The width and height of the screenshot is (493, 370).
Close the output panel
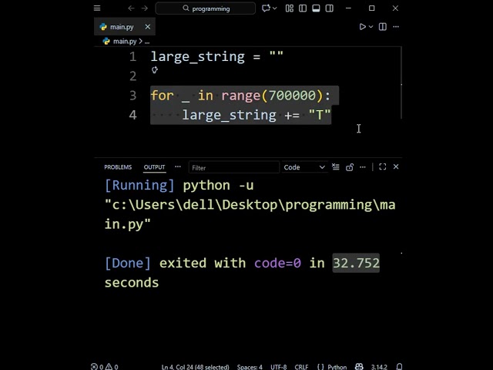396,166
